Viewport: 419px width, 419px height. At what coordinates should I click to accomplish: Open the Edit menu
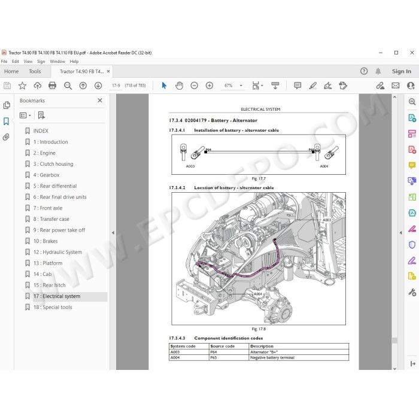(15, 61)
